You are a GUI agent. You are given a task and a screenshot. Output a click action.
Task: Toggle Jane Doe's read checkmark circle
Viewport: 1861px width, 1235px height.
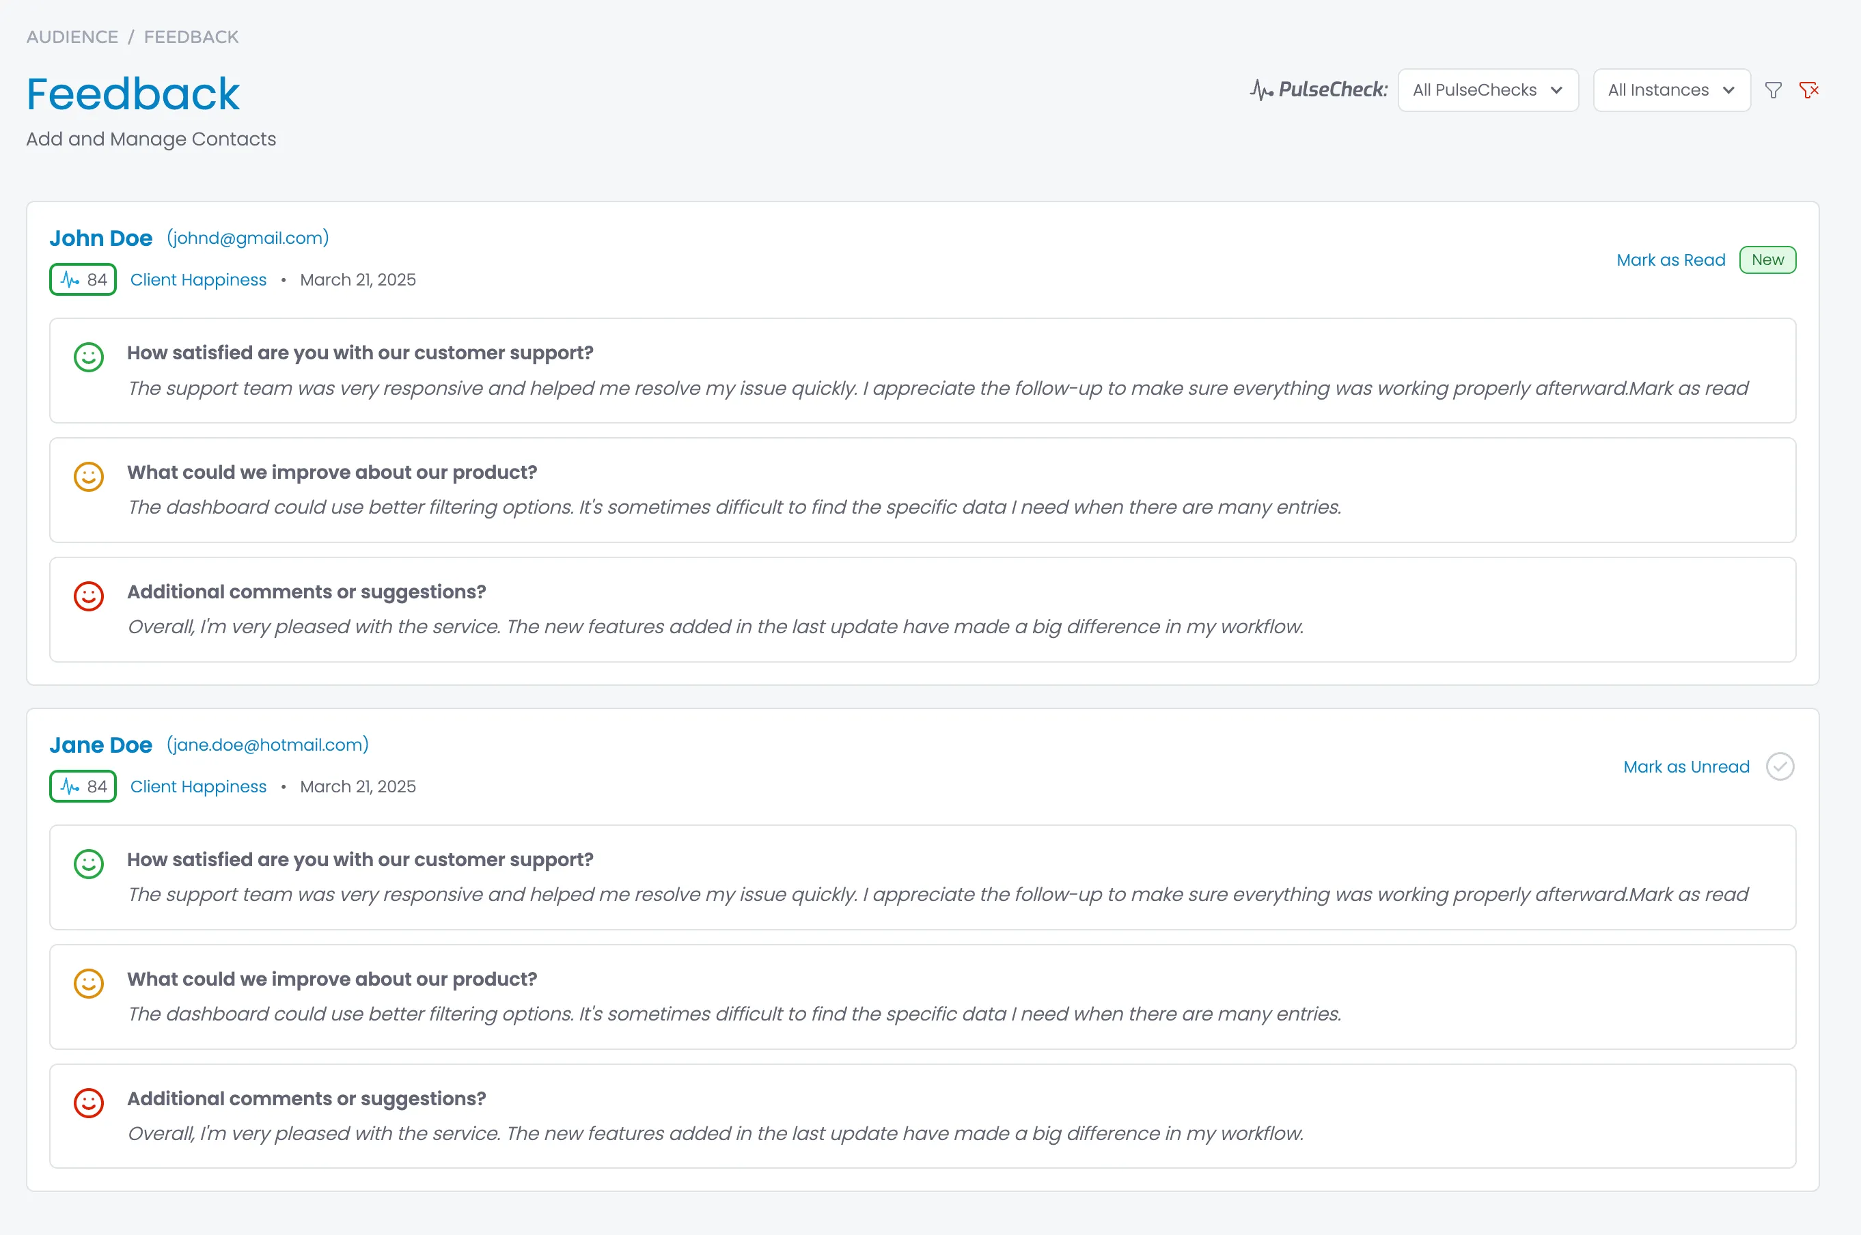coord(1780,766)
